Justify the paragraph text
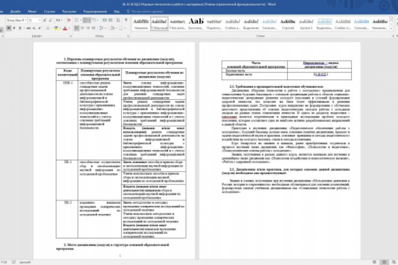 (93, 28)
